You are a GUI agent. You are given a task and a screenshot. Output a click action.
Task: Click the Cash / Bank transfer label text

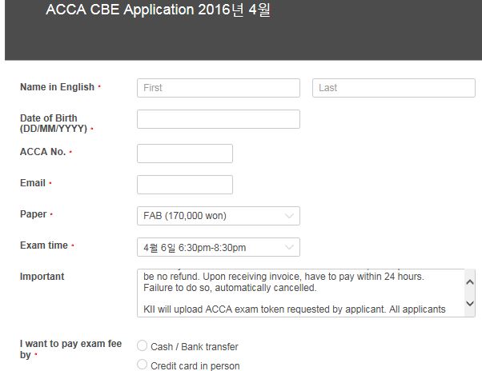pyautogui.click(x=195, y=347)
